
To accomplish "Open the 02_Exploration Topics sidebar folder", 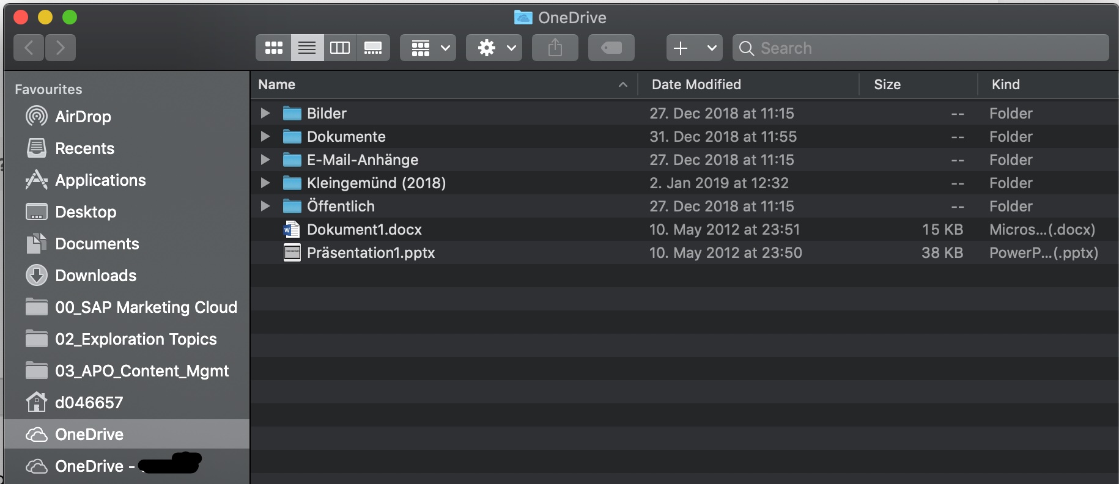I will pos(127,339).
